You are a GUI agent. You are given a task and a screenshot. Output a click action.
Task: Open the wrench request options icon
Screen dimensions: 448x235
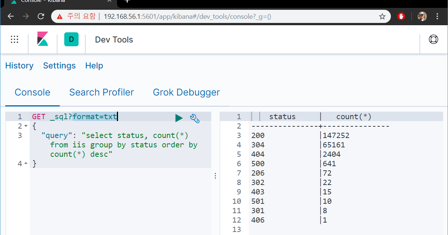[x=195, y=118]
